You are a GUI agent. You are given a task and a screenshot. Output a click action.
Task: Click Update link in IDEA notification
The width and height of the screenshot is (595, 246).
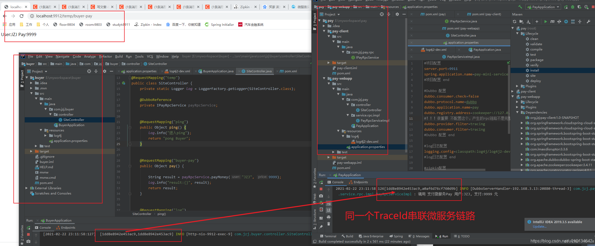point(540,227)
